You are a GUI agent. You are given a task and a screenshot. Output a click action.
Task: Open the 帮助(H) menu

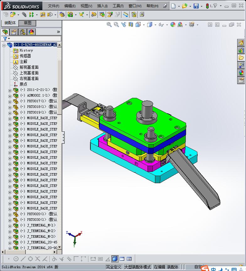[152, 6]
